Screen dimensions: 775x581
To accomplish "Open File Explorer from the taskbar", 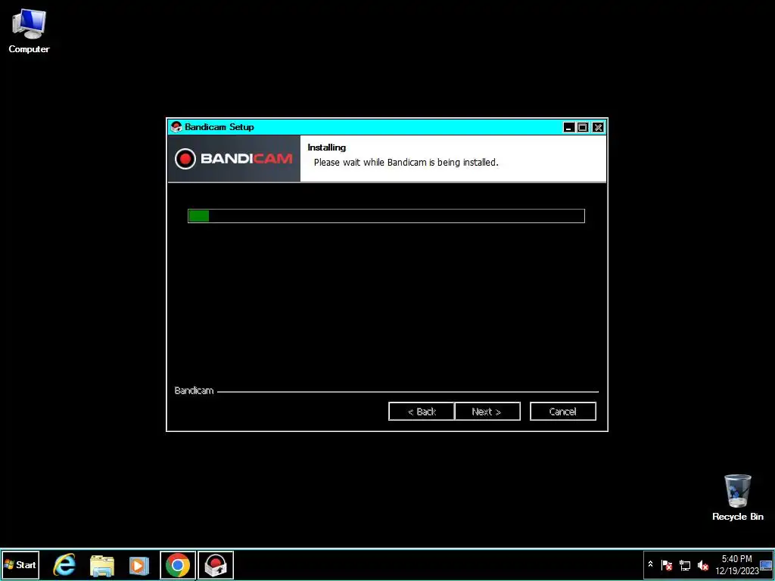I will click(x=102, y=564).
